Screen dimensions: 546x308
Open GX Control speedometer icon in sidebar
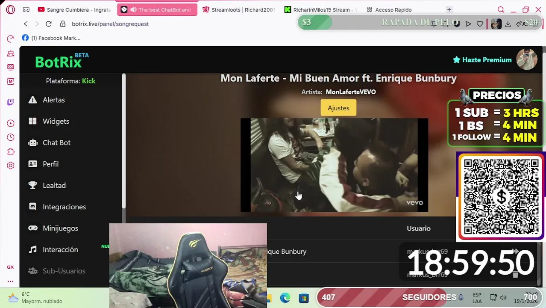point(11,39)
